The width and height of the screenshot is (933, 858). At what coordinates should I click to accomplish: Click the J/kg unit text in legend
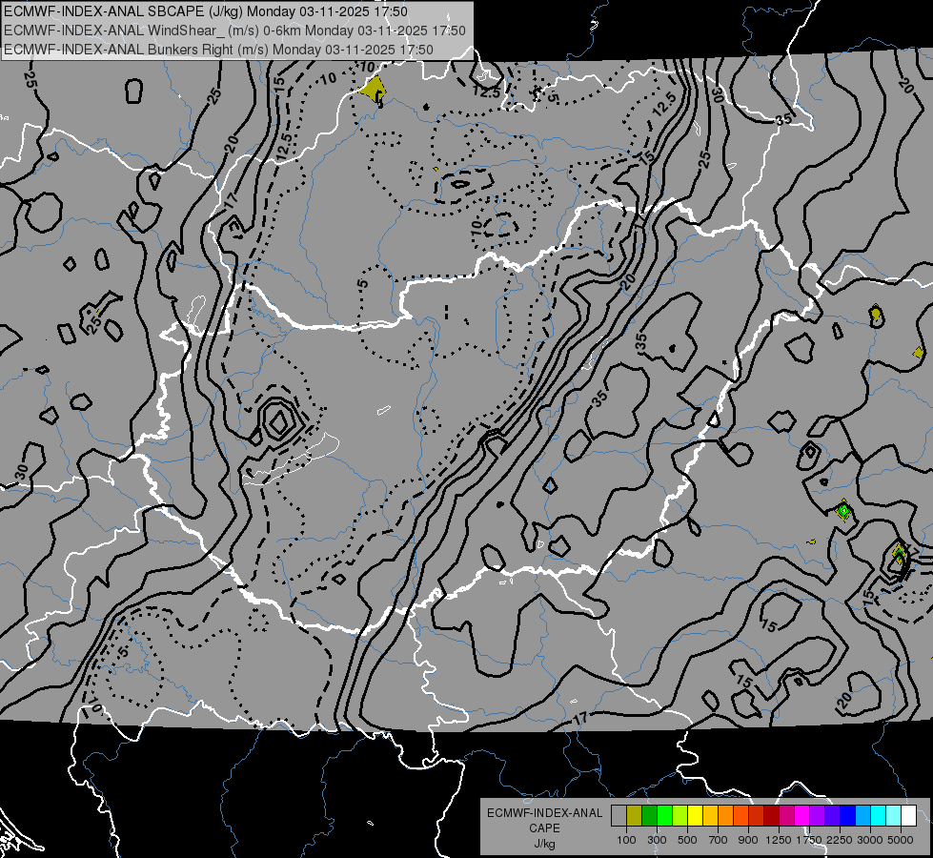click(544, 843)
